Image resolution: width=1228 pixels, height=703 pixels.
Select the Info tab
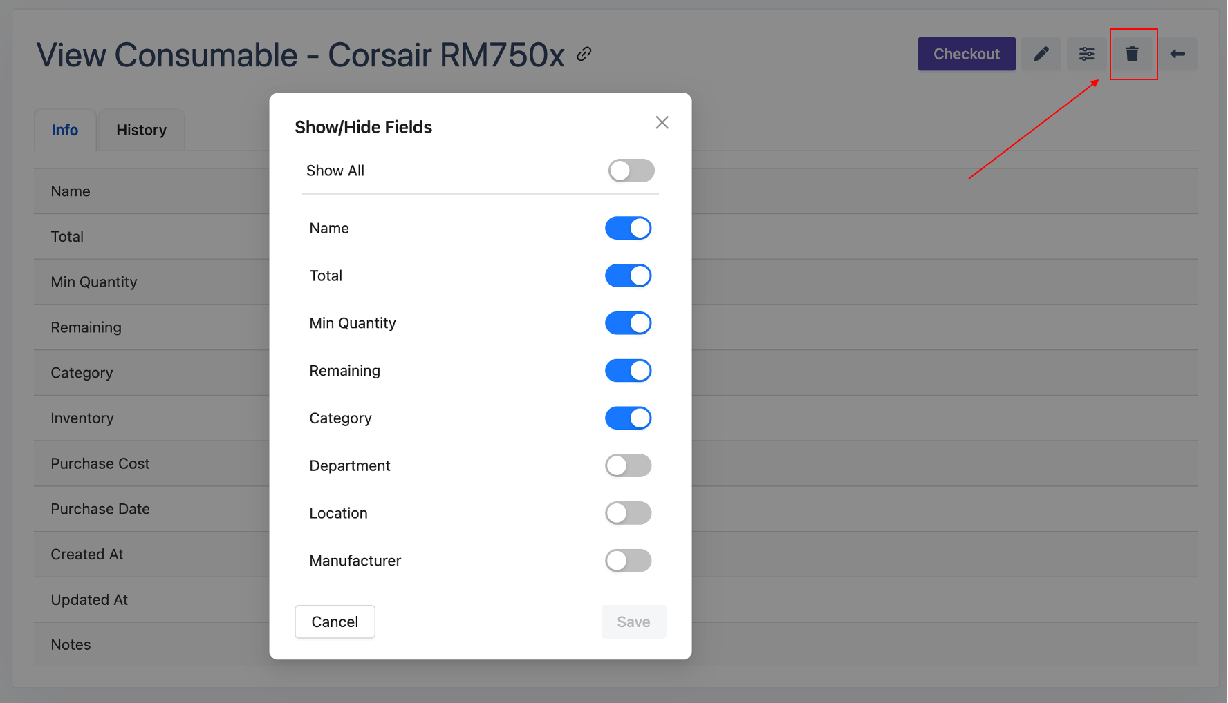pos(65,131)
